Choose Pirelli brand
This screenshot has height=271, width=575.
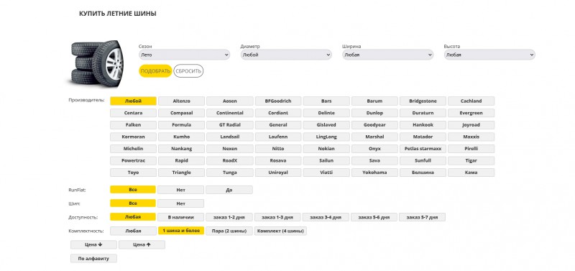click(x=471, y=149)
